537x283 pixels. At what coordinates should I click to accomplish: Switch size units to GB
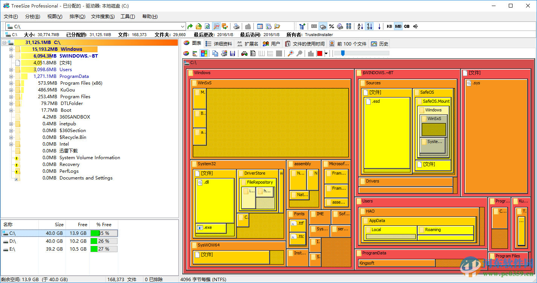(x=407, y=26)
